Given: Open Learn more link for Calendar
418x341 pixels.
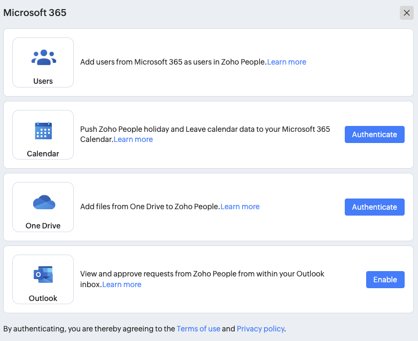Looking at the screenshot, I should click(133, 139).
